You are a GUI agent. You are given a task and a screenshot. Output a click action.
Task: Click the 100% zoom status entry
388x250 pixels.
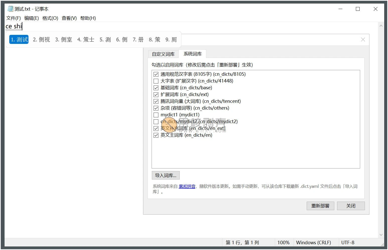point(283,242)
